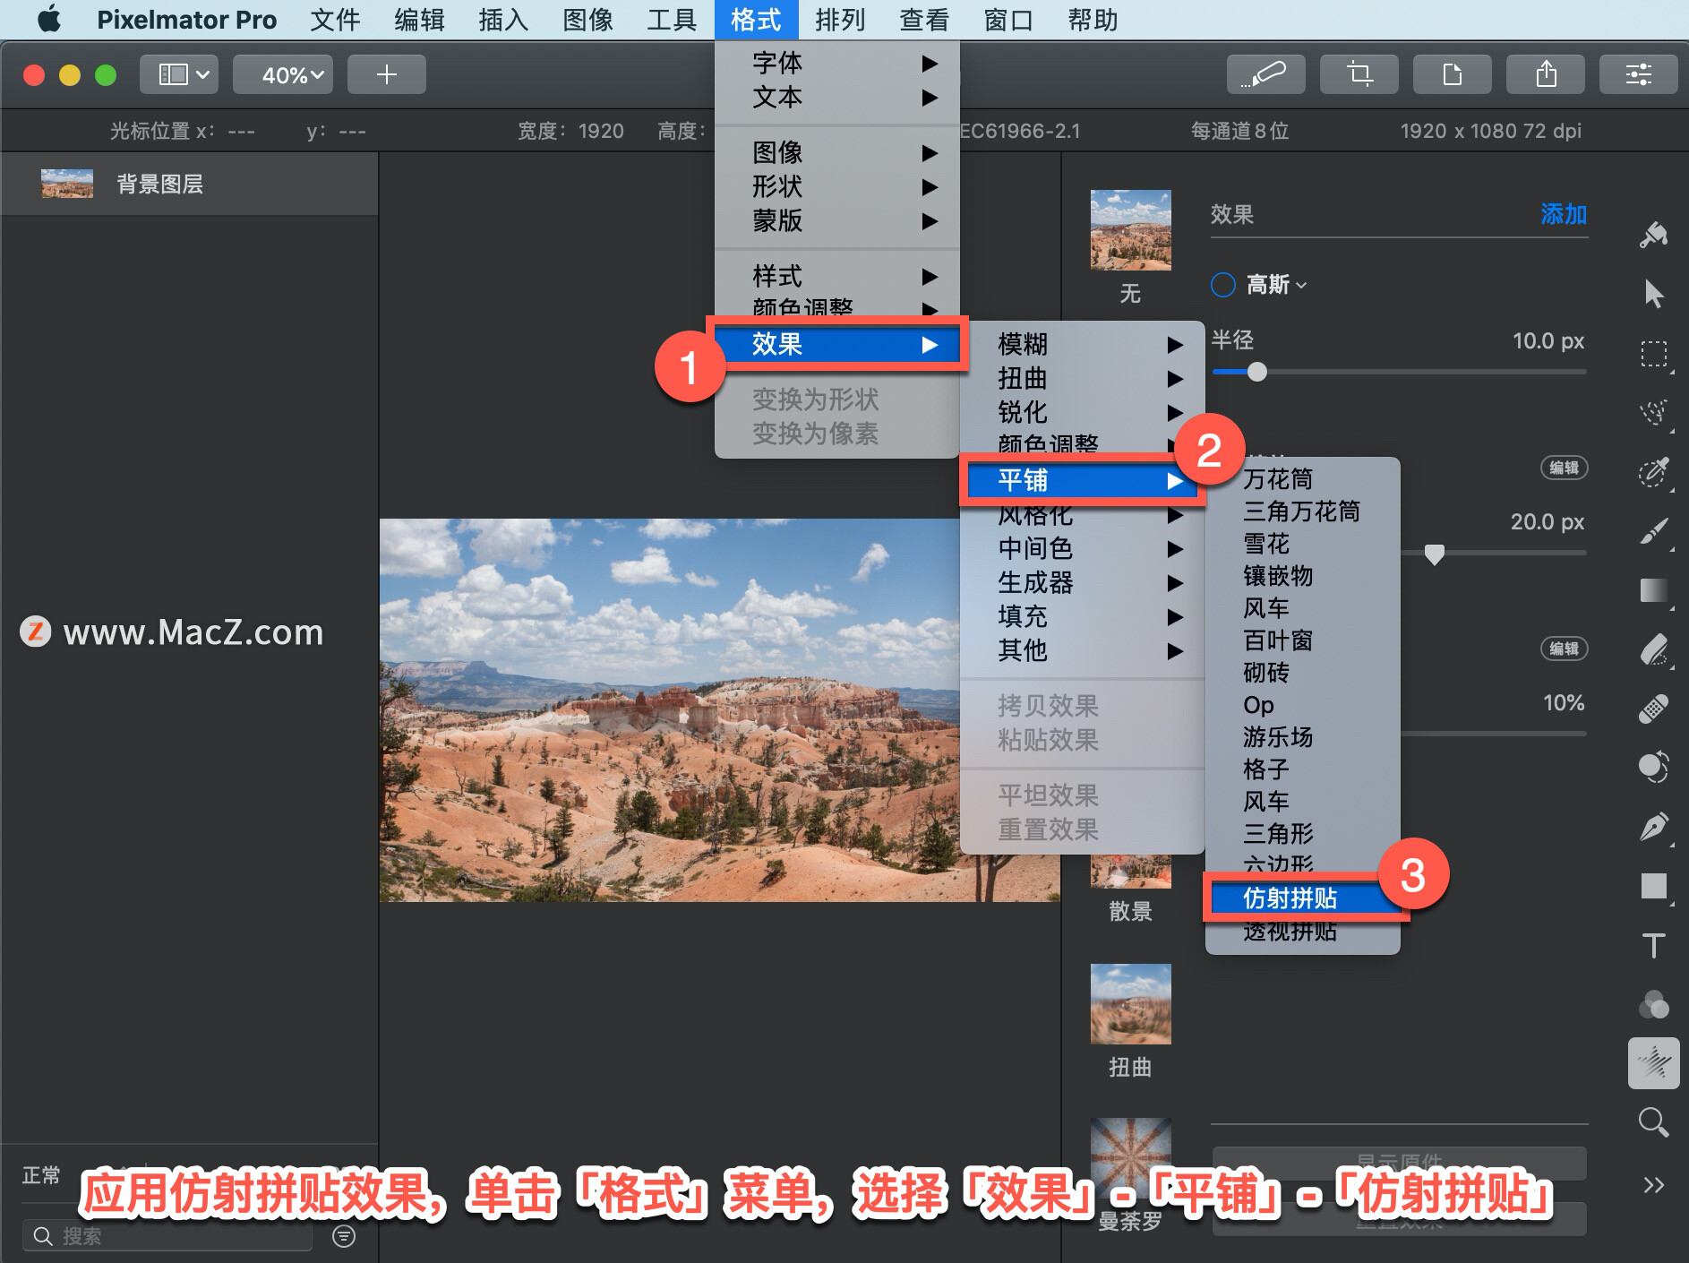Toggle the Gaussian effect circle

[x=1223, y=285]
